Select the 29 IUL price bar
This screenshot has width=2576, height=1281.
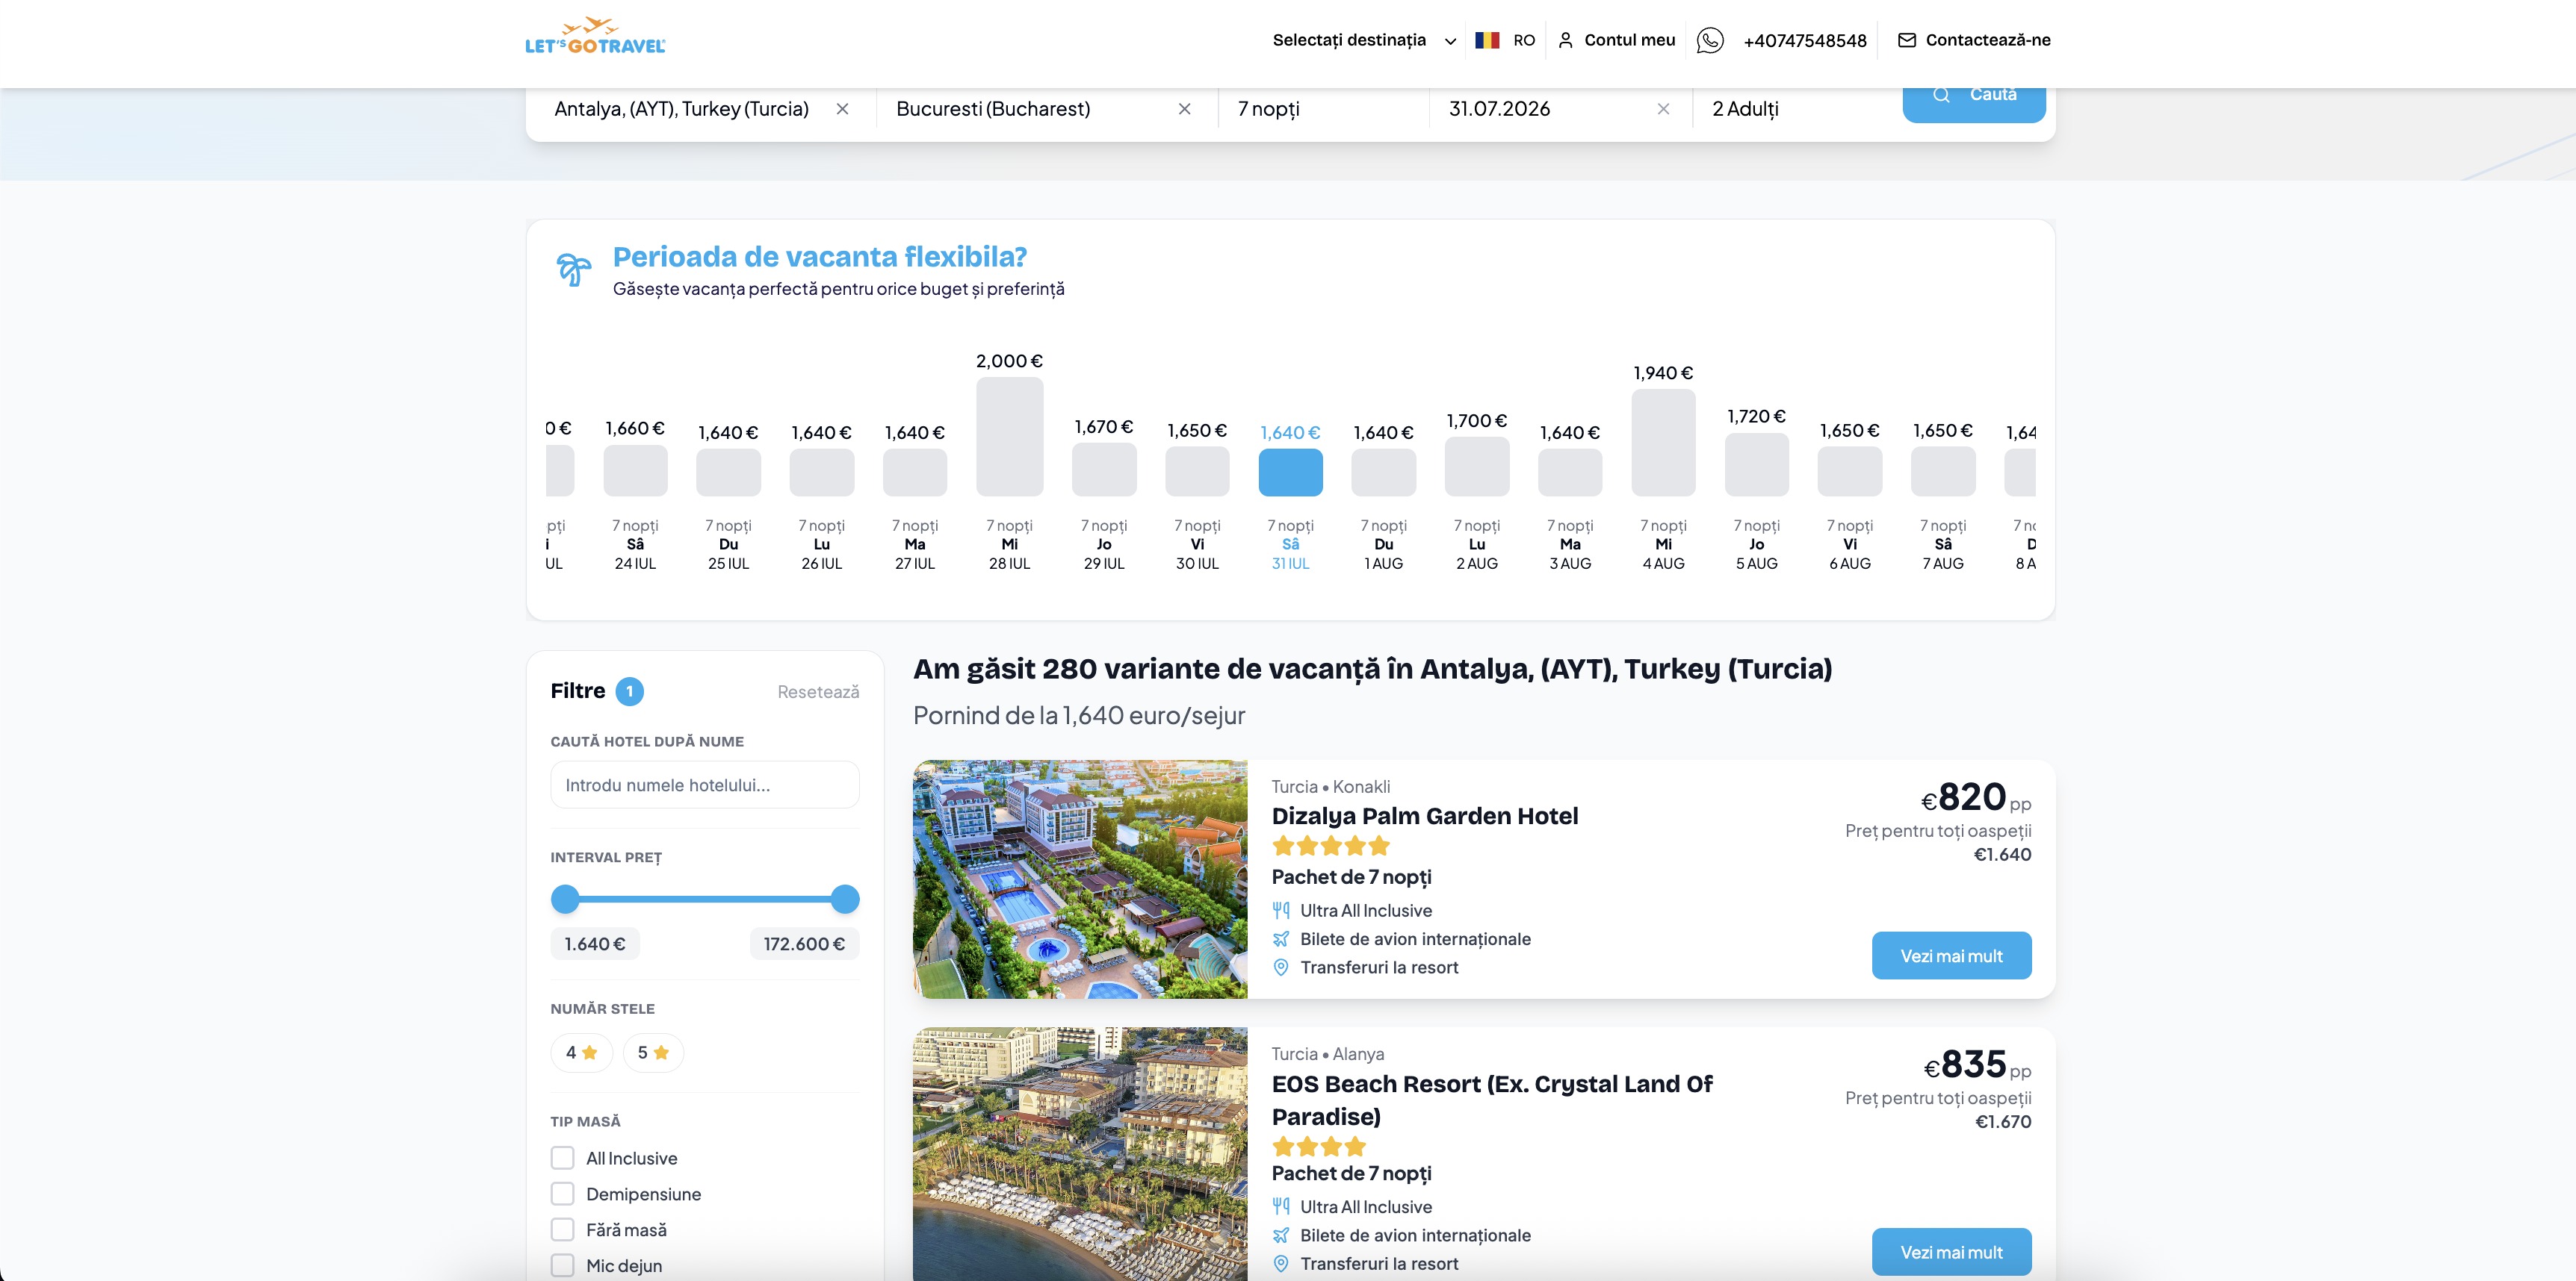1104,470
